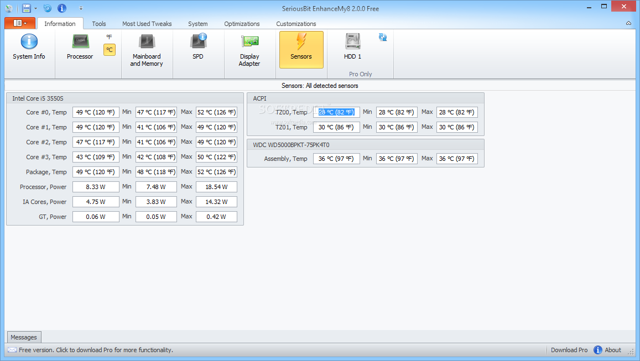Screen dimensions: 640x361
Task: Click the Package Temp current value field
Action: tap(96, 172)
